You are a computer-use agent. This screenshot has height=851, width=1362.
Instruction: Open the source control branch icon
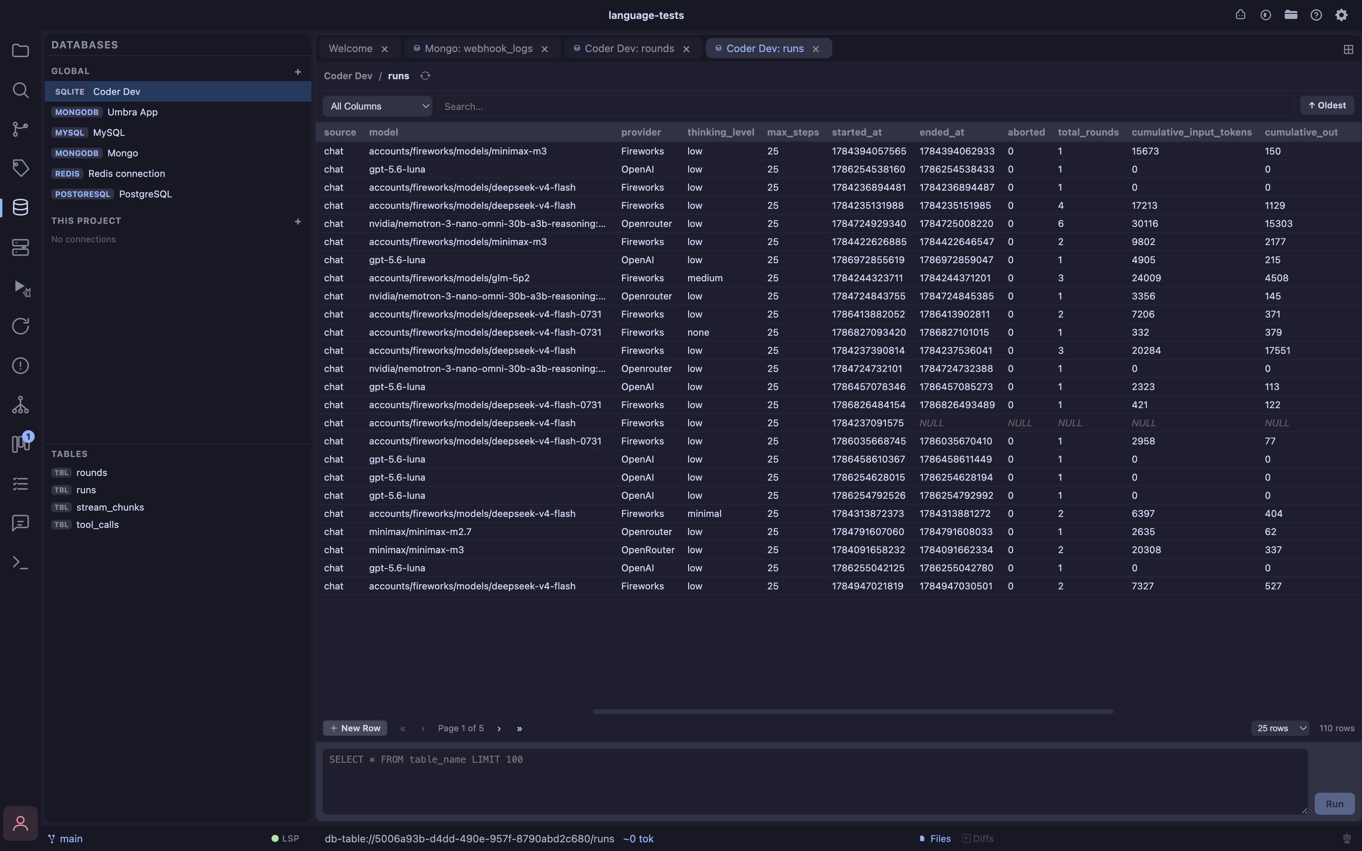pyautogui.click(x=20, y=129)
